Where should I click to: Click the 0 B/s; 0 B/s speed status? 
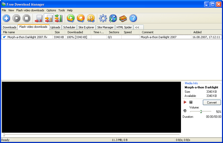pyautogui.click(x=183, y=140)
